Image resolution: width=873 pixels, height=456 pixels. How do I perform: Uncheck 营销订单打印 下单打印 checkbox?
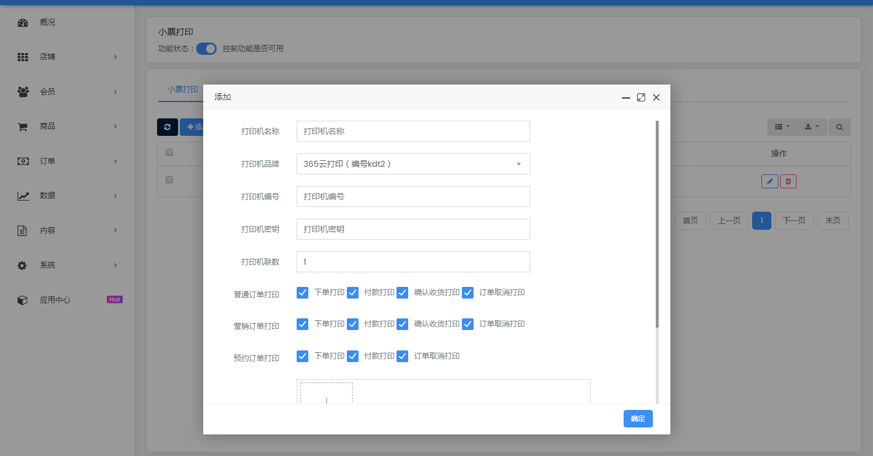[302, 324]
